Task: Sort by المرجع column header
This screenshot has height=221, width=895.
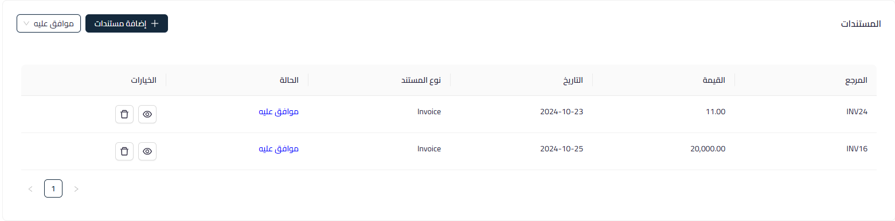Action: 856,80
